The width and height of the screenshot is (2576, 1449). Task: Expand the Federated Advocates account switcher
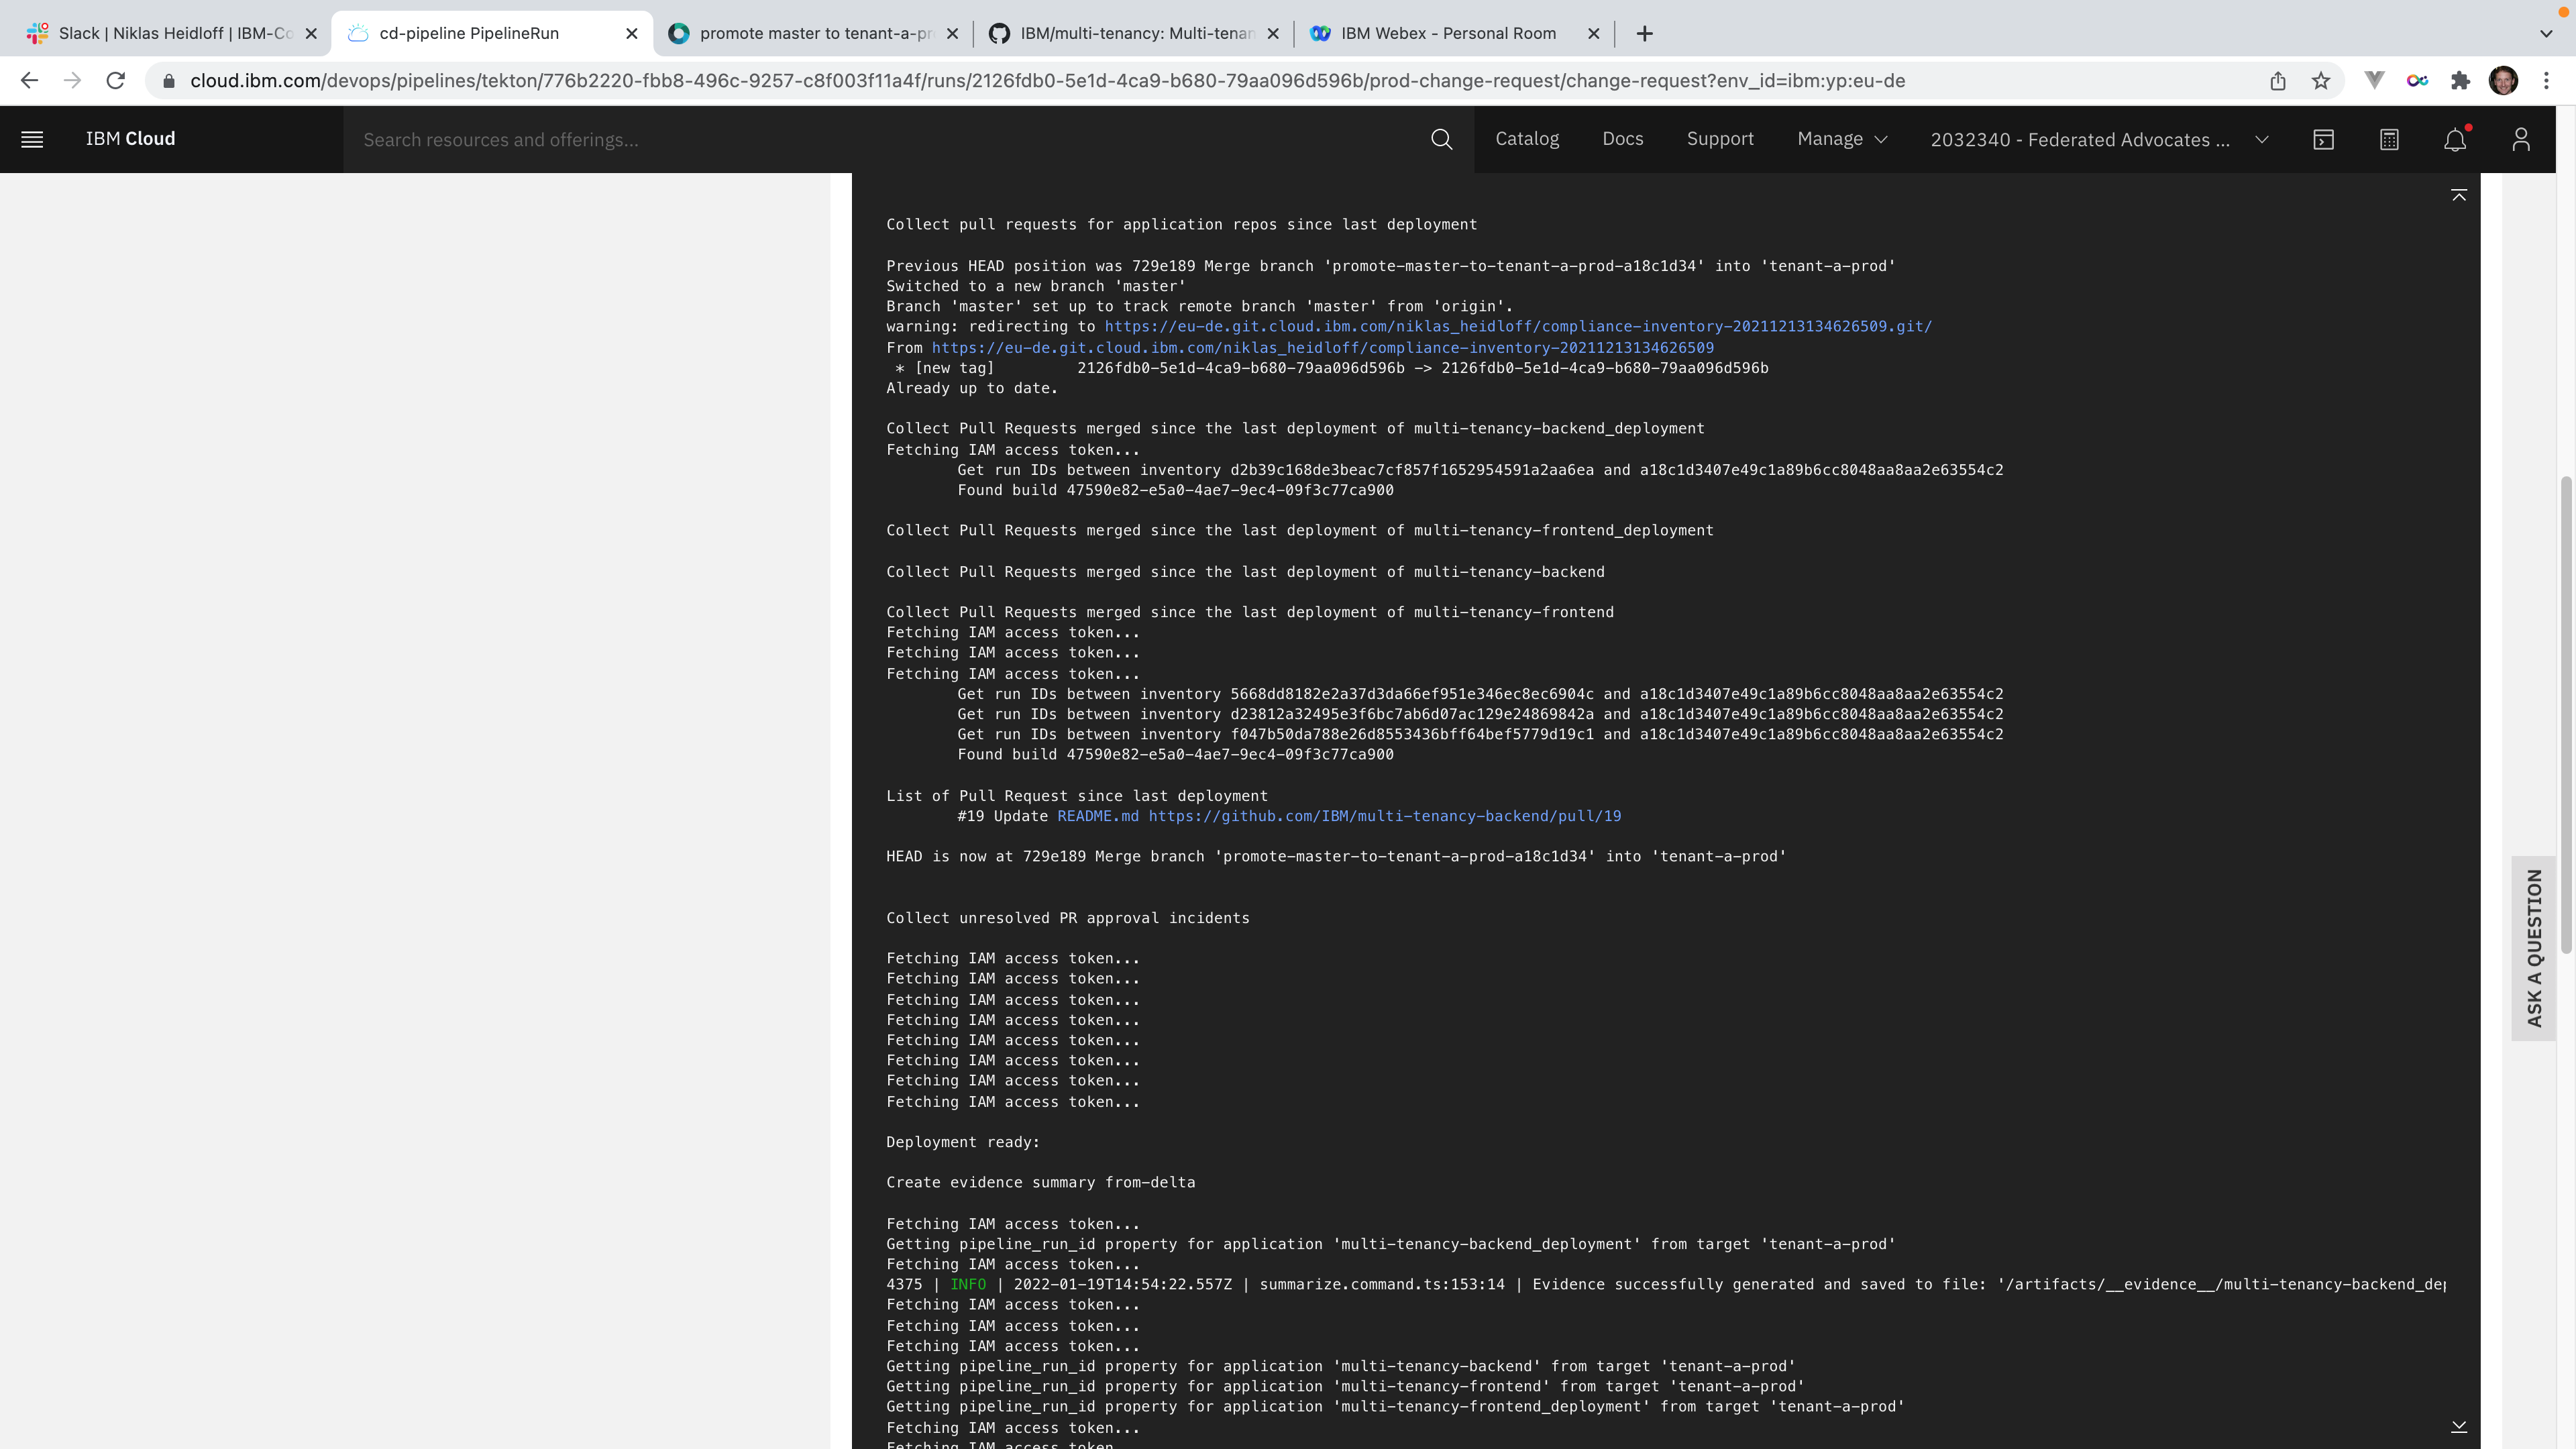click(x=2098, y=139)
